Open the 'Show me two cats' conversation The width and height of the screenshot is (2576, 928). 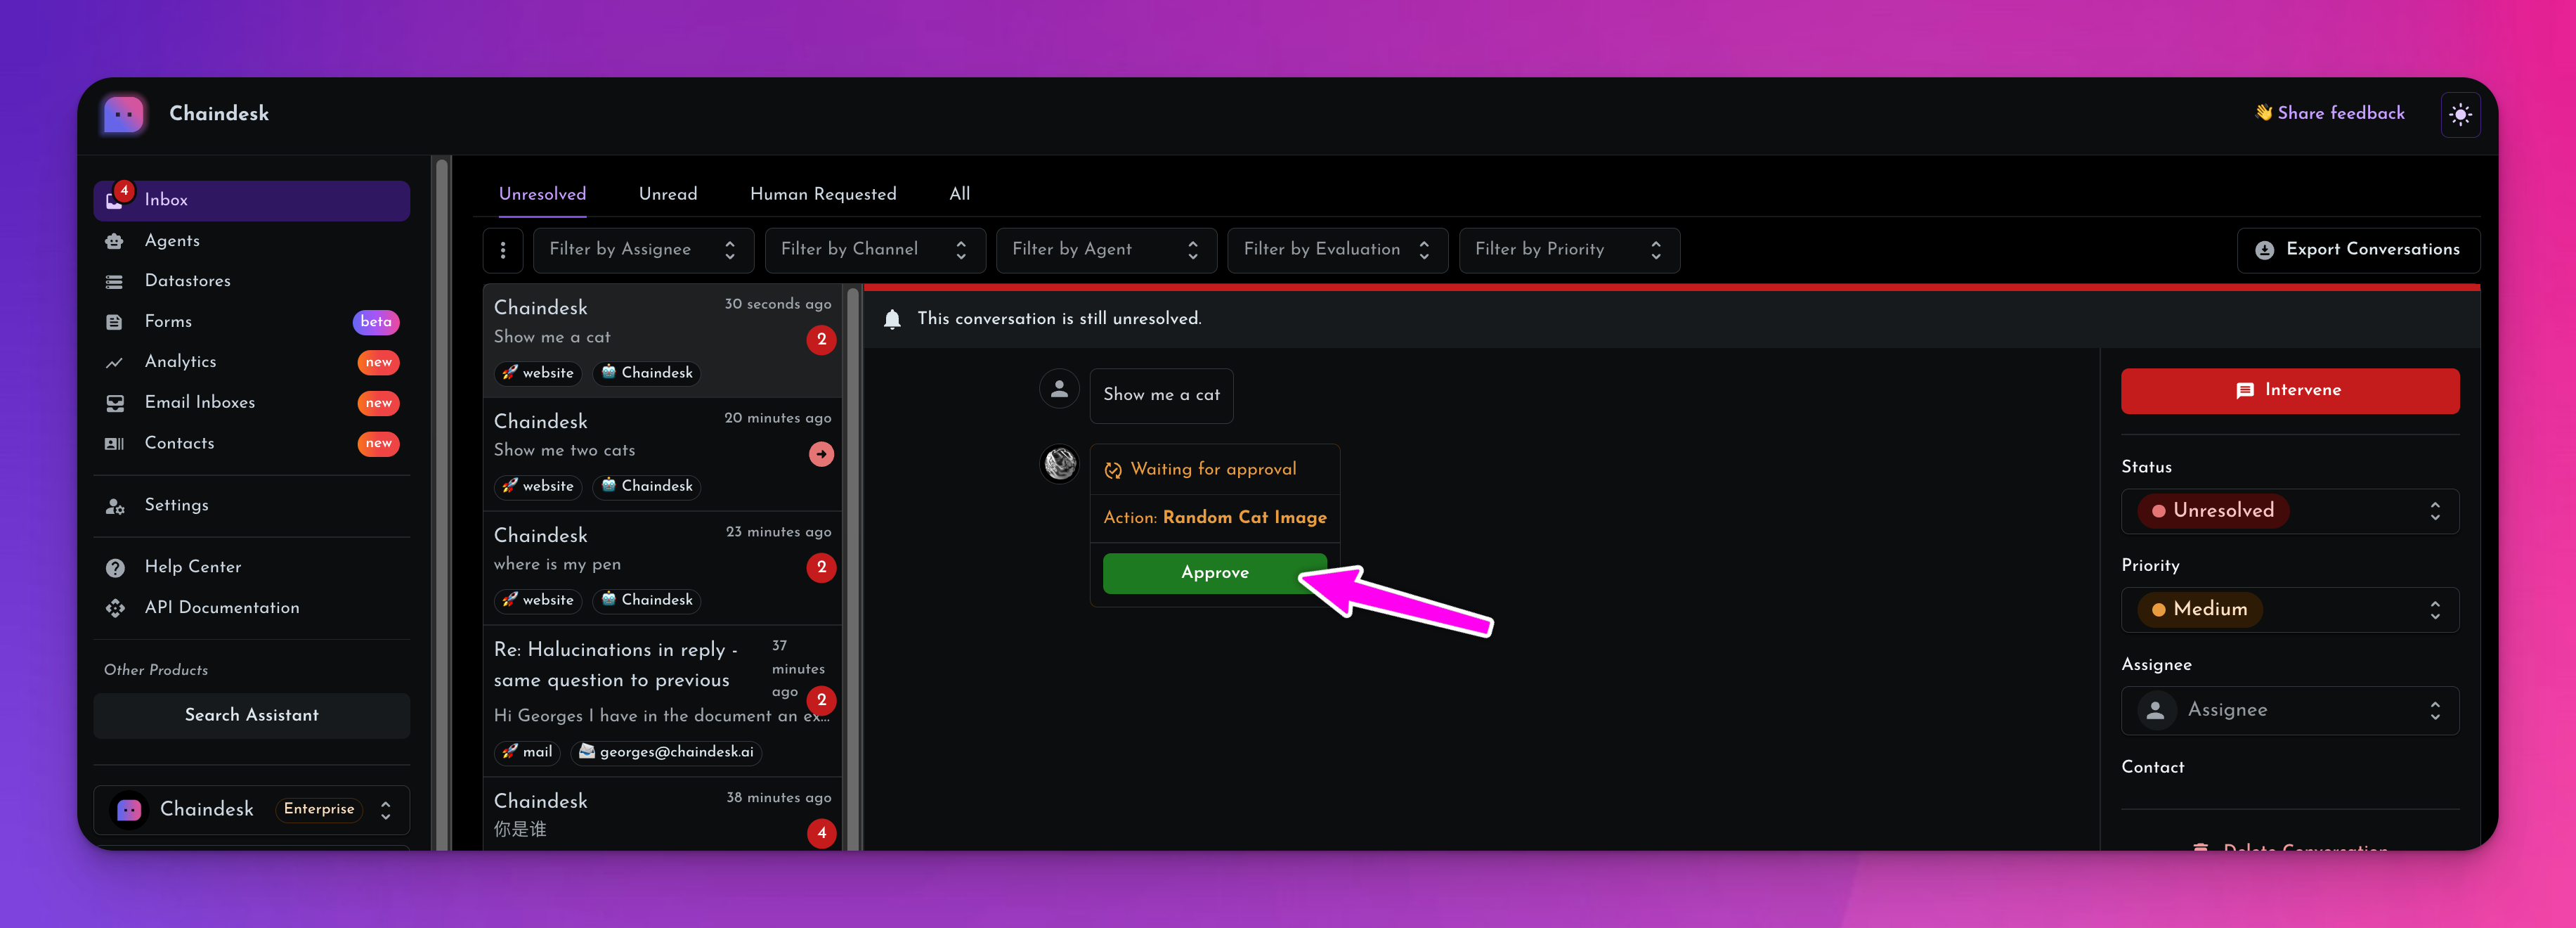(663, 454)
